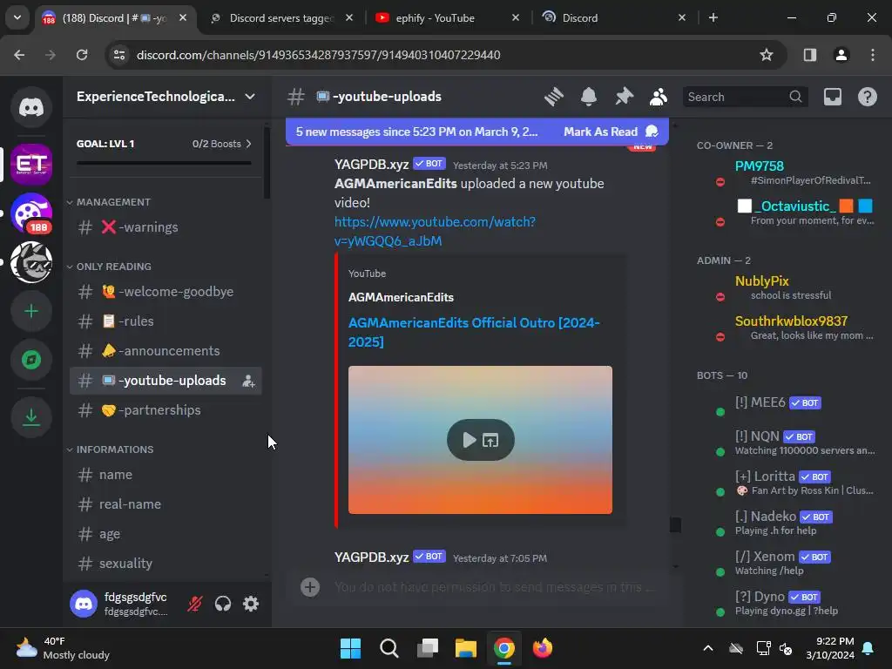Open the announcements channel
Viewport: 892px width, 669px height.
[x=166, y=351]
